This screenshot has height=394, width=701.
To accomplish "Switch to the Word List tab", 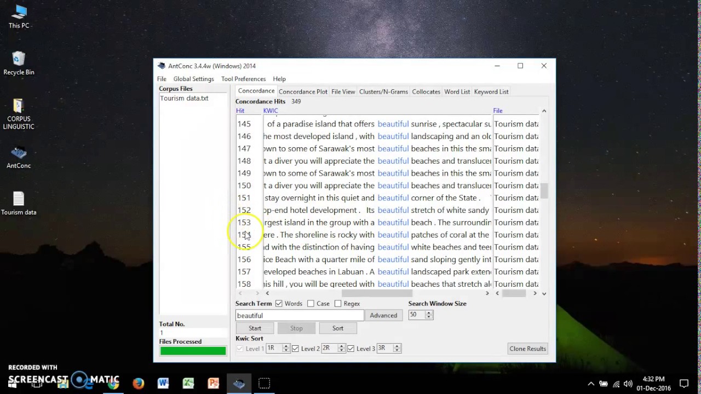I will 457,92.
